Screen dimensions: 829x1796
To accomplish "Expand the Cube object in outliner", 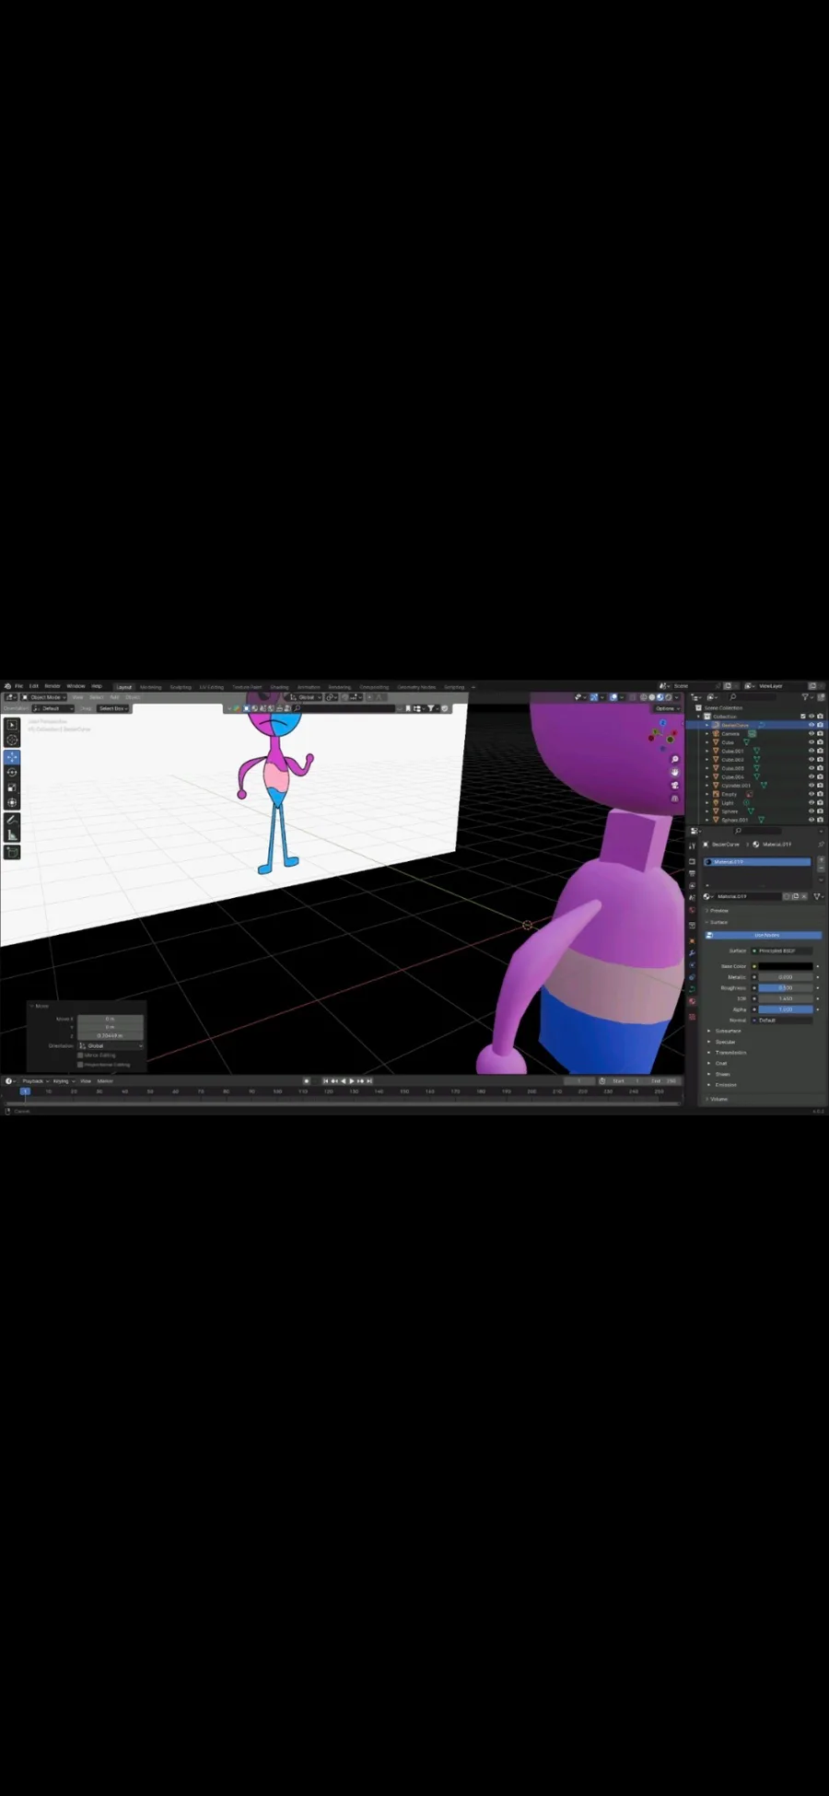I will (x=707, y=742).
